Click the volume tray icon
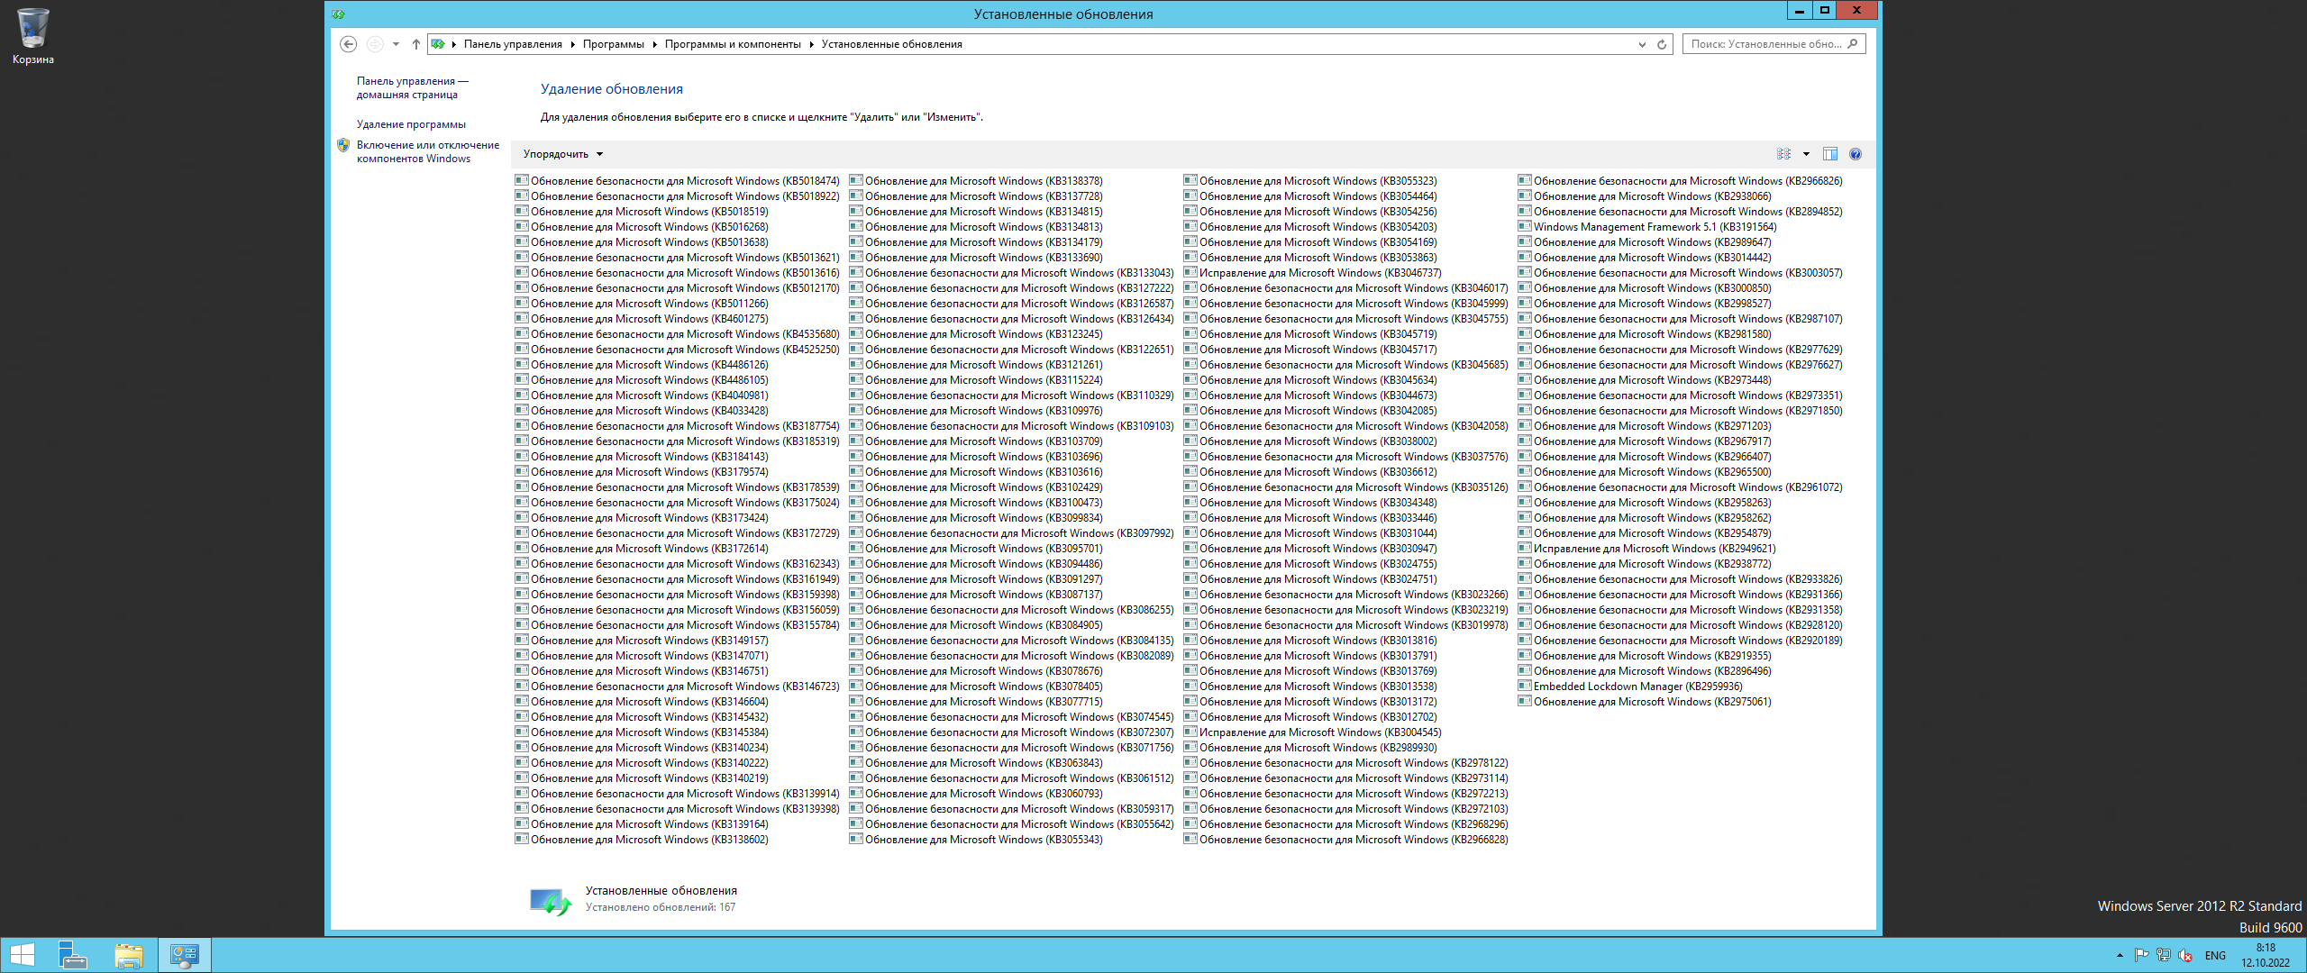Screen dimensions: 2307x973 click(2185, 955)
